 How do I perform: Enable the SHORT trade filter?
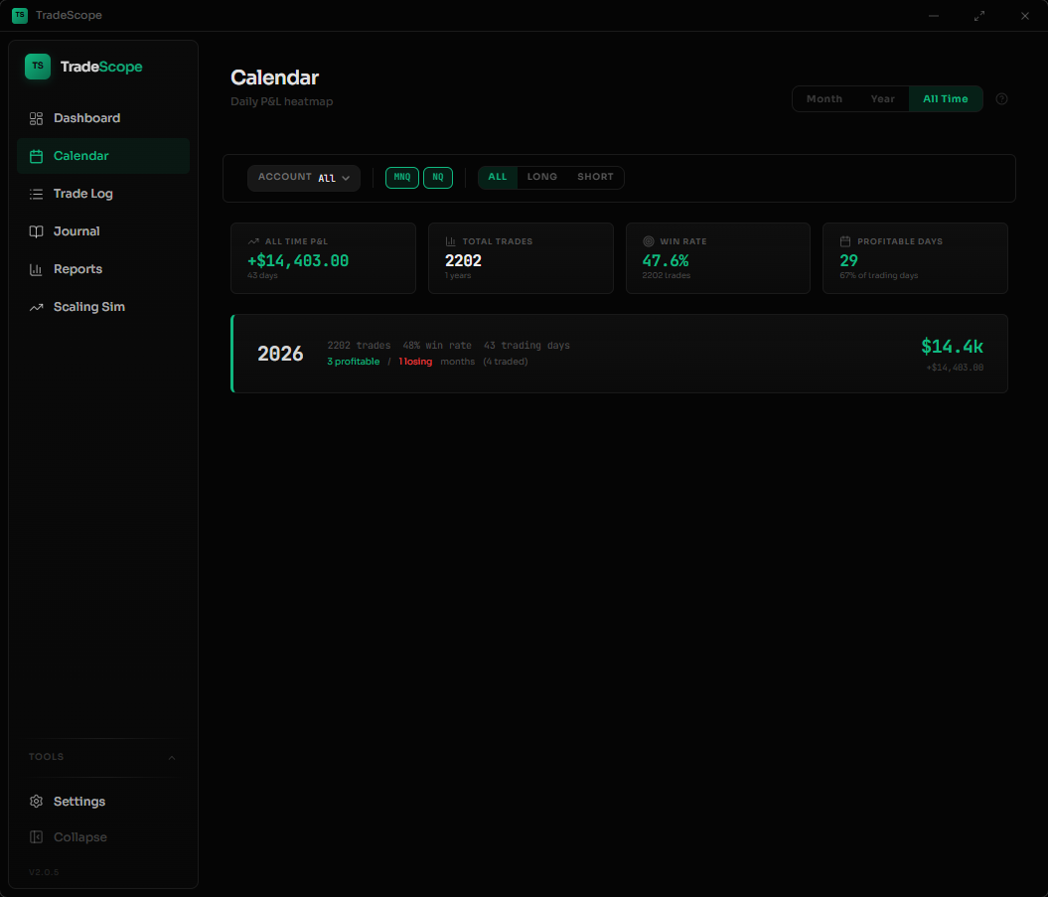[594, 177]
